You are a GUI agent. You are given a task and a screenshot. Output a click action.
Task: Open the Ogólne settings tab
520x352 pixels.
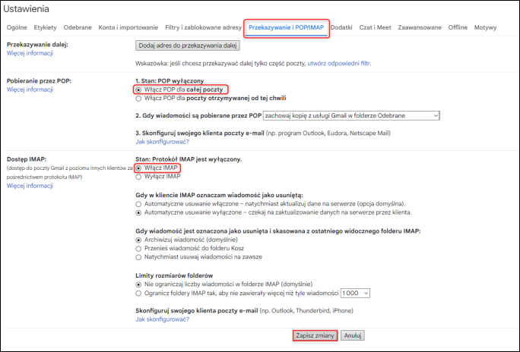tap(17, 27)
